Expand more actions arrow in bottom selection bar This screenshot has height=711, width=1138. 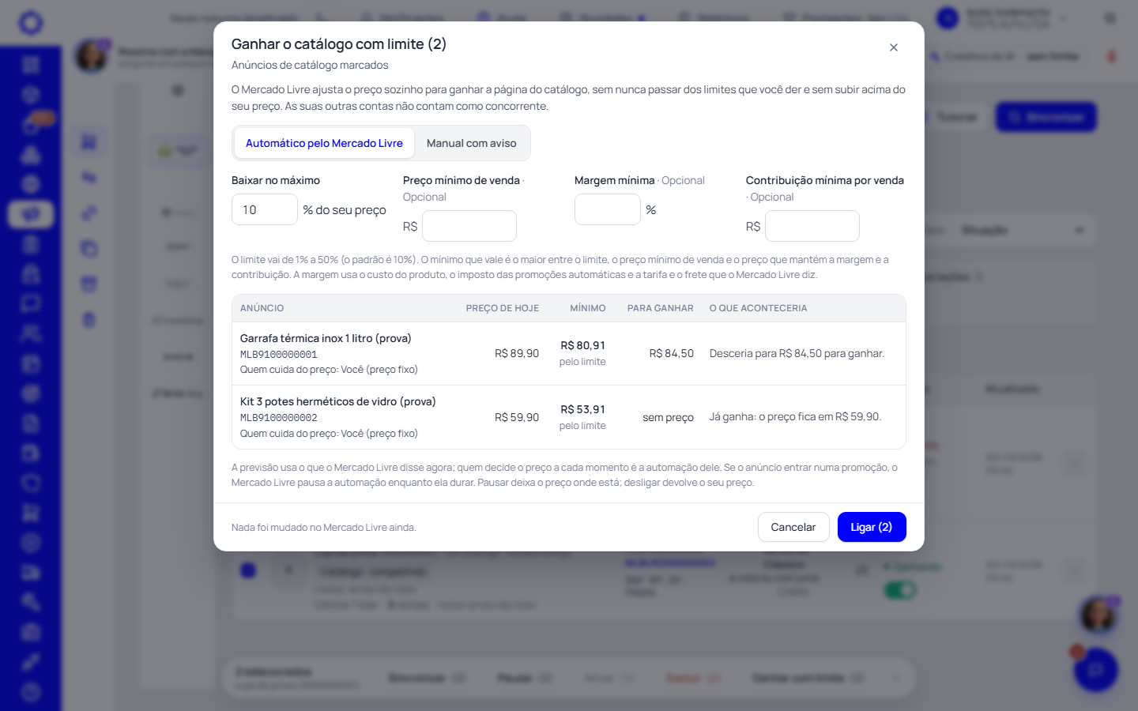pyautogui.click(x=895, y=678)
